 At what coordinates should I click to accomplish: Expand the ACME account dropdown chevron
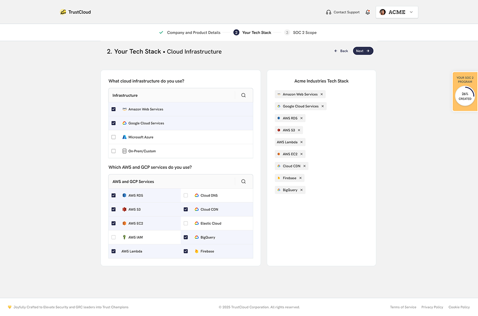tap(411, 12)
